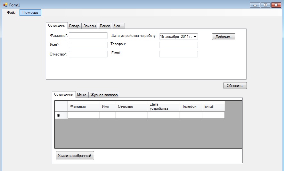The width and height of the screenshot is (284, 171).
Task: Switch to the Заказы tab
Action: [90, 26]
